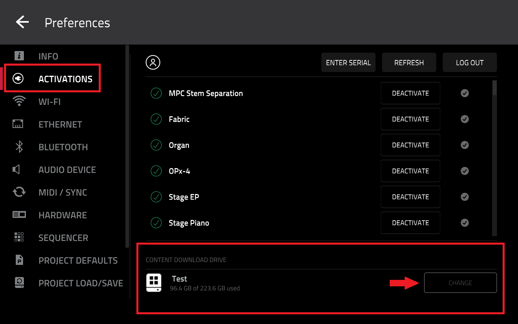Viewport: 518px width, 324px height.
Task: Click the Project Load/Save disk icon
Action: click(19, 283)
